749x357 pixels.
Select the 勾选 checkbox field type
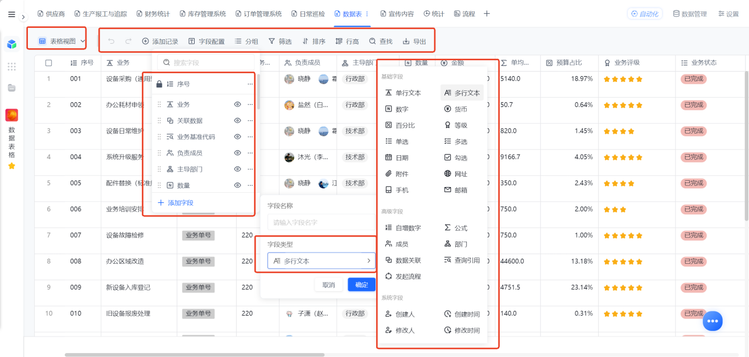click(x=456, y=157)
